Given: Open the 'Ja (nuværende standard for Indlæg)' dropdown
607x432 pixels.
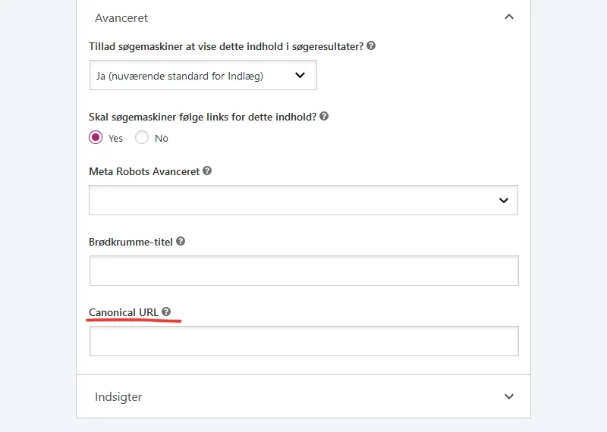Looking at the screenshot, I should (x=203, y=75).
